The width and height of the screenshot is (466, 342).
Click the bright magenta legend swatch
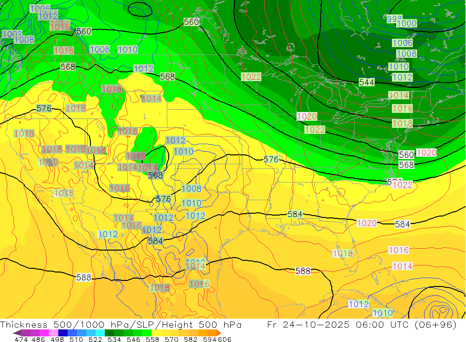(44, 333)
